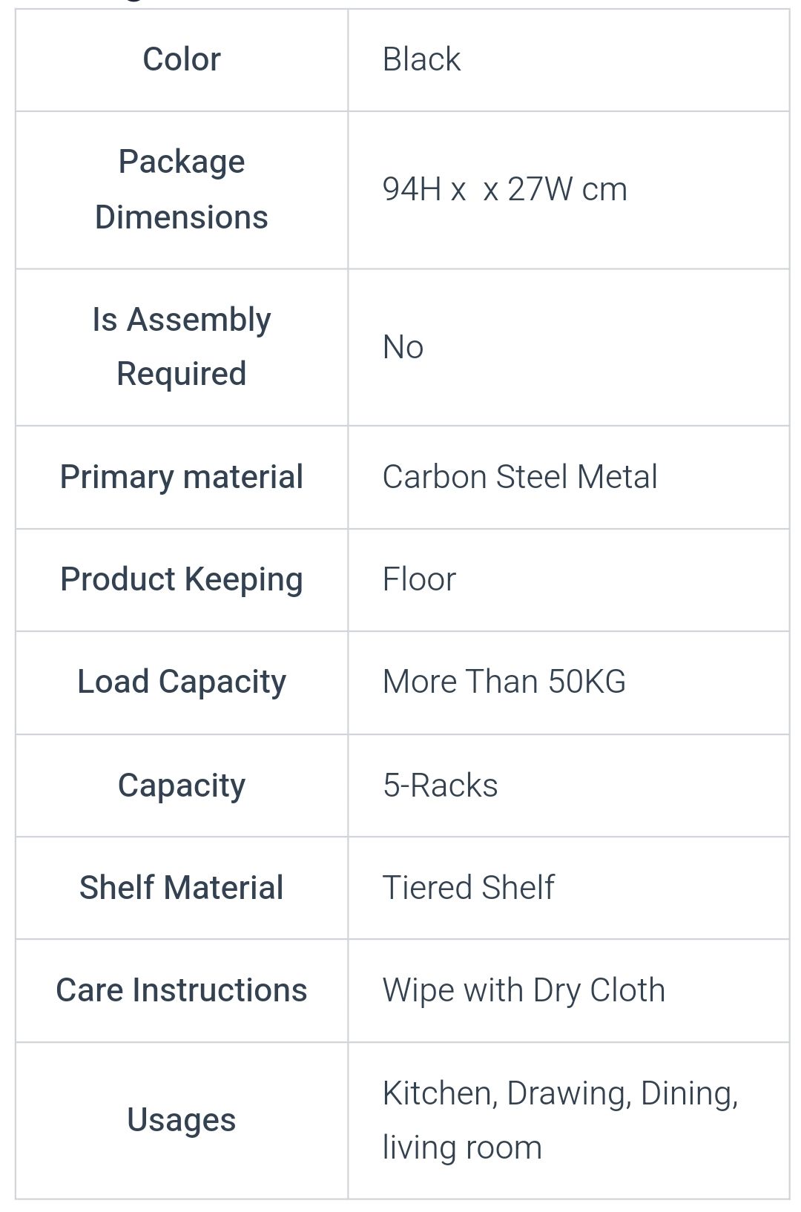801x1212 pixels.
Task: Click the Wipe with Dry Cloth value
Action: 524,991
